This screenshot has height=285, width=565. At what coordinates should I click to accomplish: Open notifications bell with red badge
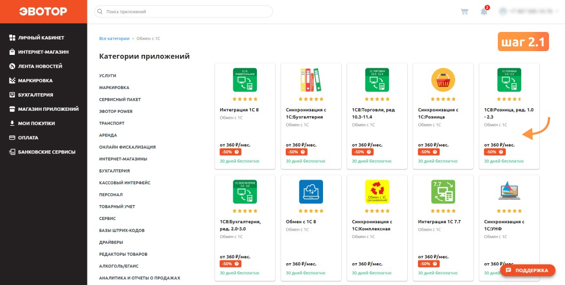[485, 11]
